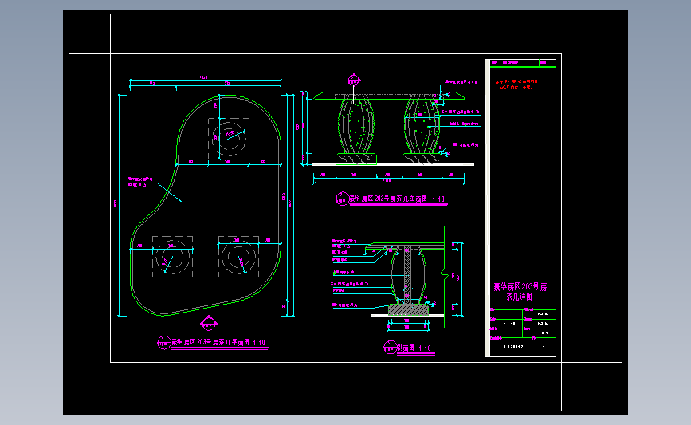
Task: Click the circular drawing-number symbol beside the section title
Action: tap(390, 348)
